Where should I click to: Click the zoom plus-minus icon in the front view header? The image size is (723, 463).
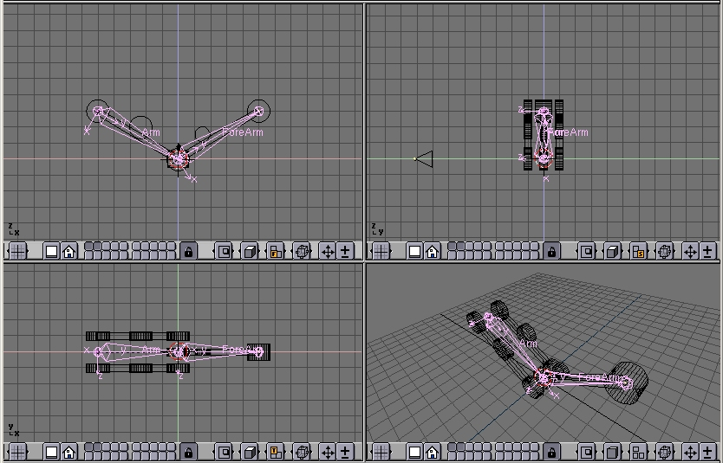coord(345,251)
